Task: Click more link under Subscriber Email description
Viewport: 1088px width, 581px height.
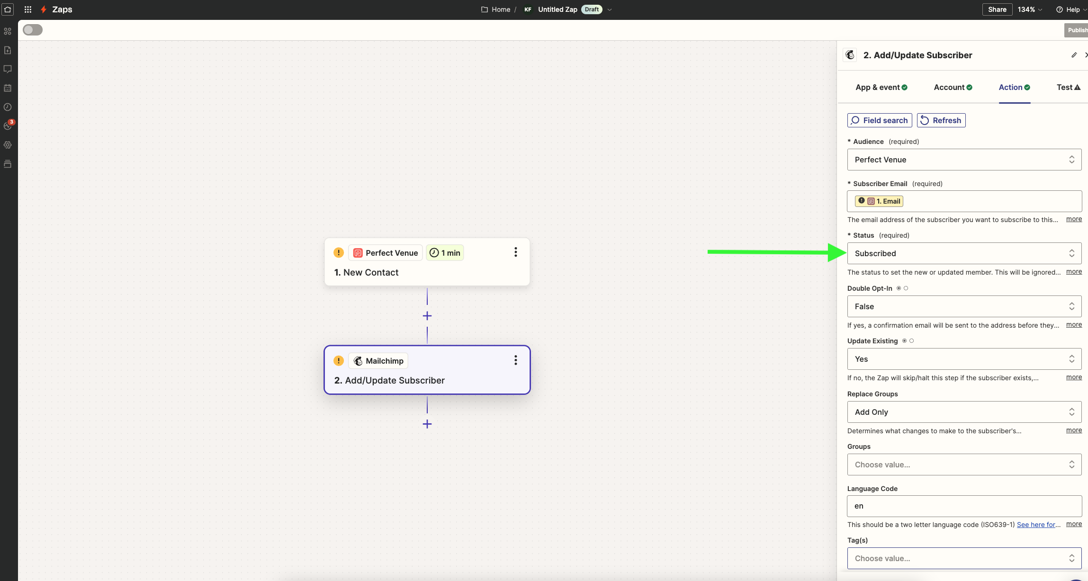Action: click(x=1074, y=219)
